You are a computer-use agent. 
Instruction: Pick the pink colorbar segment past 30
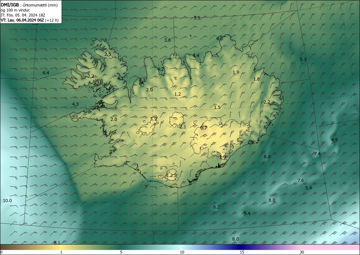[x=330, y=247]
